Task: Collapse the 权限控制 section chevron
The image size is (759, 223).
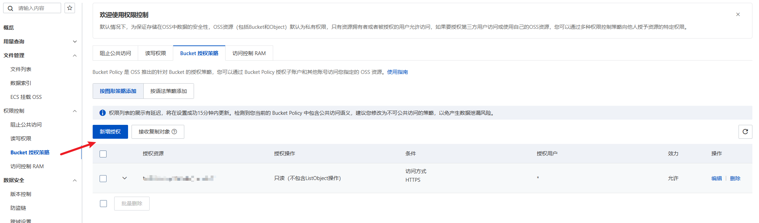Action: (x=75, y=111)
